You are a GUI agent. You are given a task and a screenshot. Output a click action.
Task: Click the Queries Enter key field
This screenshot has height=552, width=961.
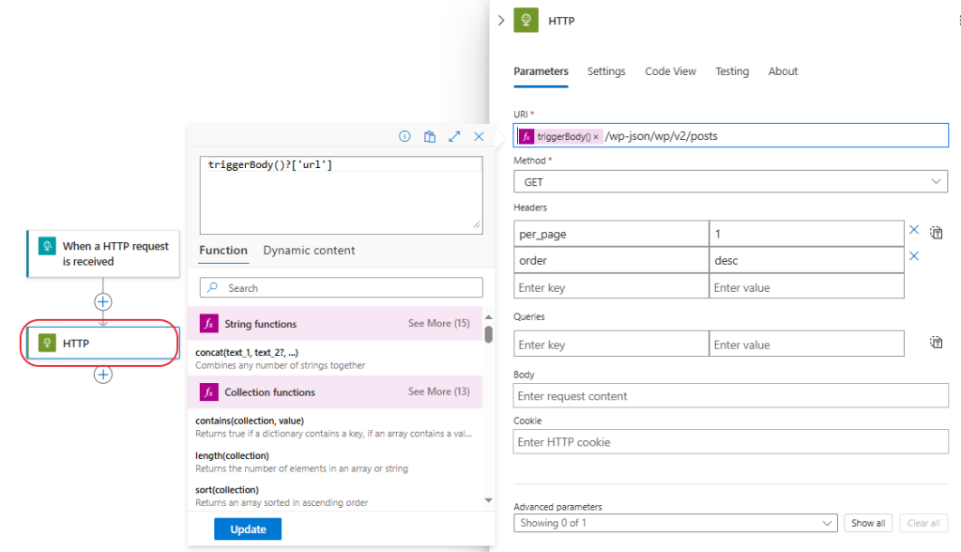coord(611,345)
